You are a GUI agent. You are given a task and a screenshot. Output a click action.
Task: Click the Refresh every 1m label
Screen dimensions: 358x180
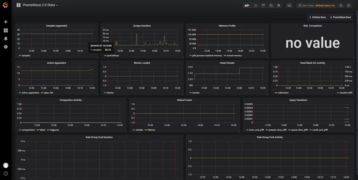pyautogui.click(x=325, y=5)
